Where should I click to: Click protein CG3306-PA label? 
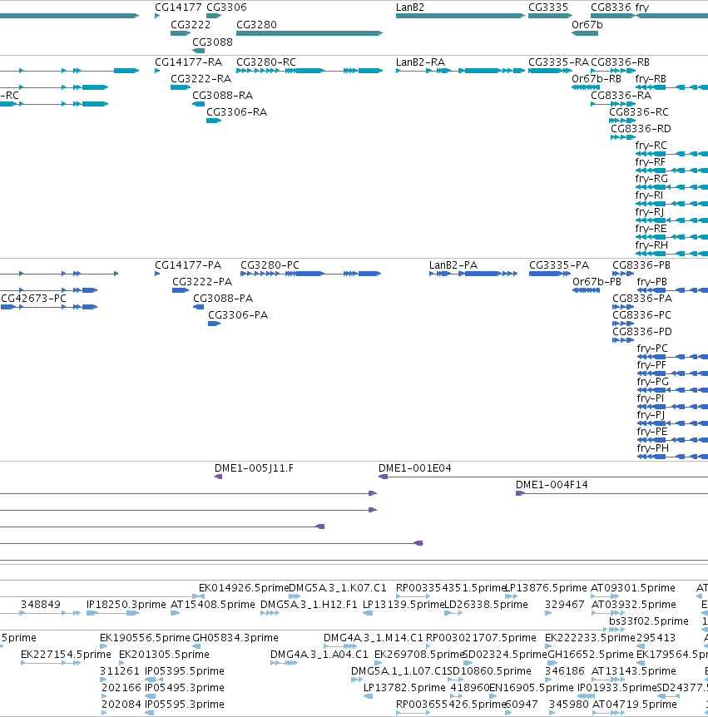pyautogui.click(x=238, y=315)
